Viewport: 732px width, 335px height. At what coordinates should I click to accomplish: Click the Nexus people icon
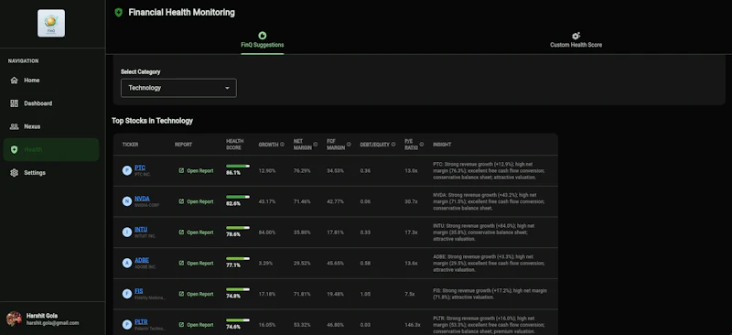(x=14, y=126)
